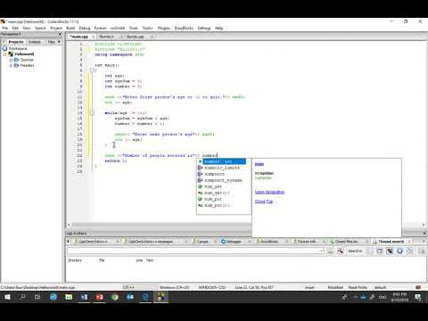
Task: Open the Closed files list tab
Action: tap(346, 242)
